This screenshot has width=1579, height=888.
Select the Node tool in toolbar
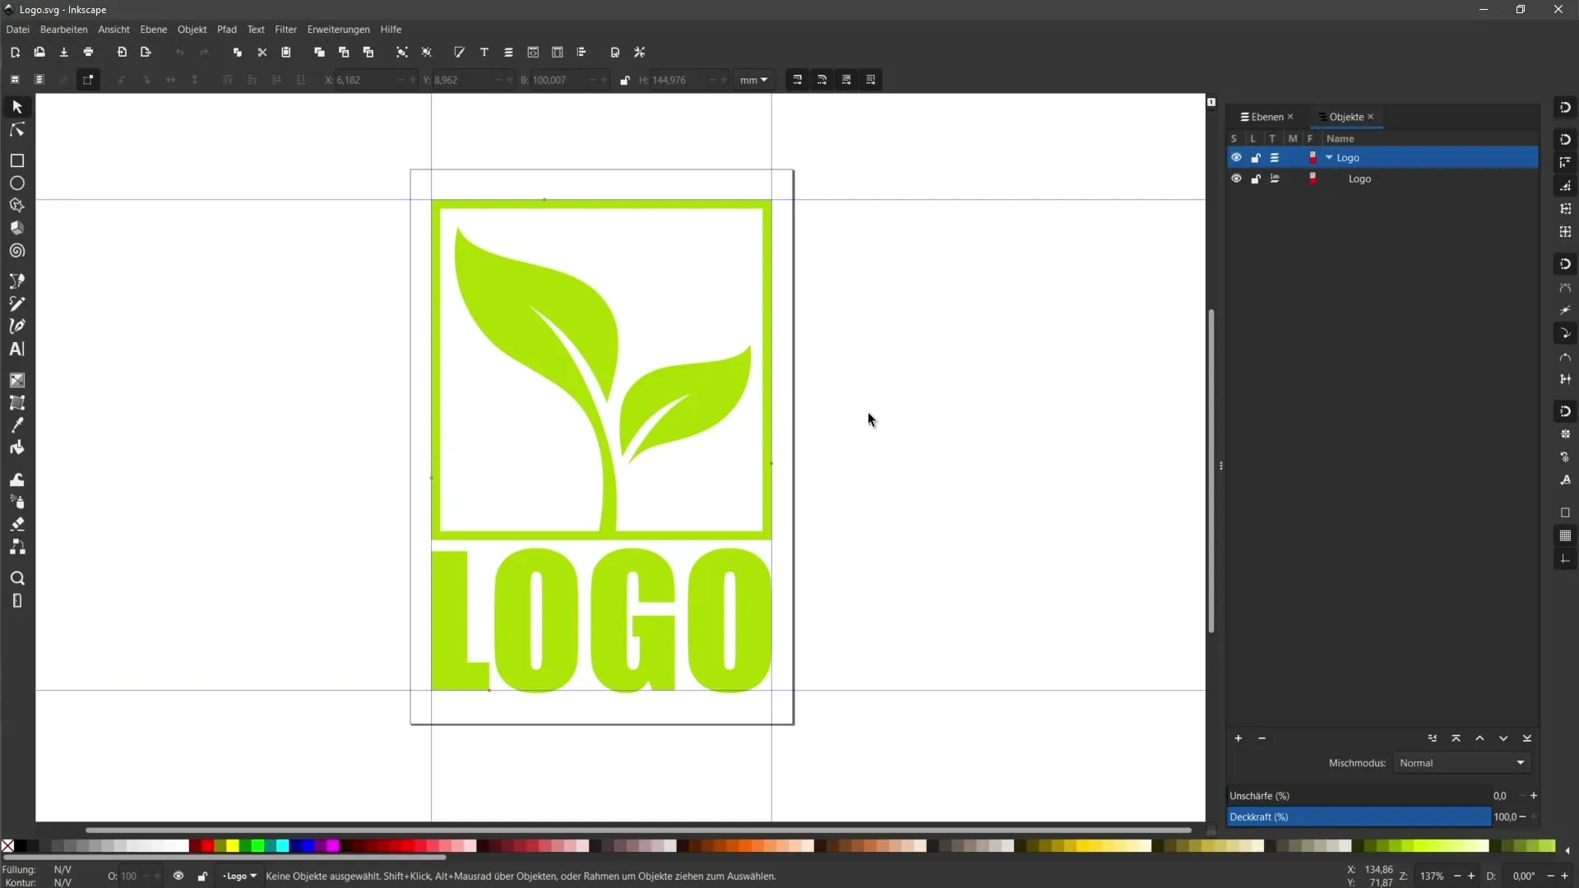click(16, 128)
